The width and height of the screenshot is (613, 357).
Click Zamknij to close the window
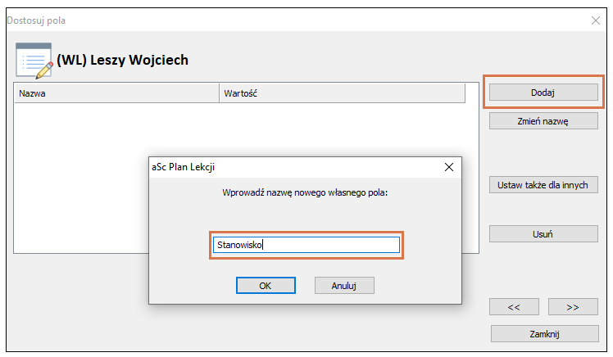coord(545,334)
